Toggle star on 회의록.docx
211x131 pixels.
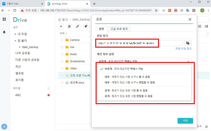coord(62,82)
